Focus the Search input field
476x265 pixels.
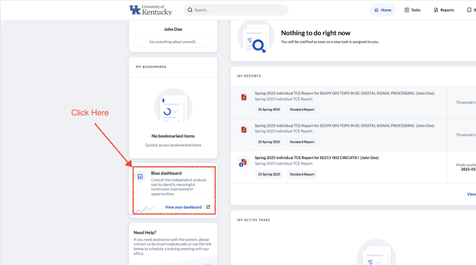tap(236, 10)
